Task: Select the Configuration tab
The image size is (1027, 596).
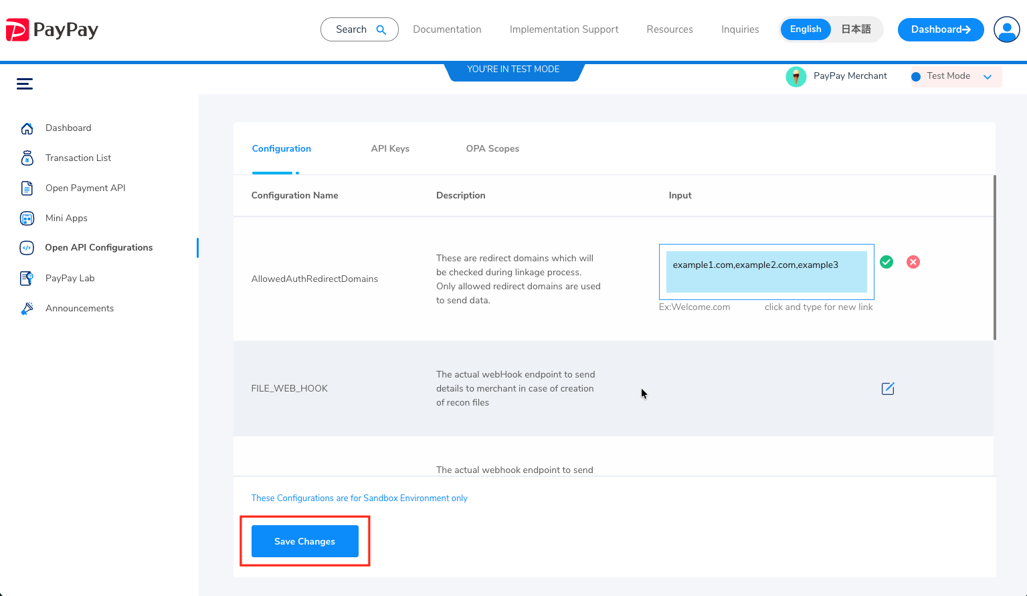Action: pyautogui.click(x=282, y=149)
